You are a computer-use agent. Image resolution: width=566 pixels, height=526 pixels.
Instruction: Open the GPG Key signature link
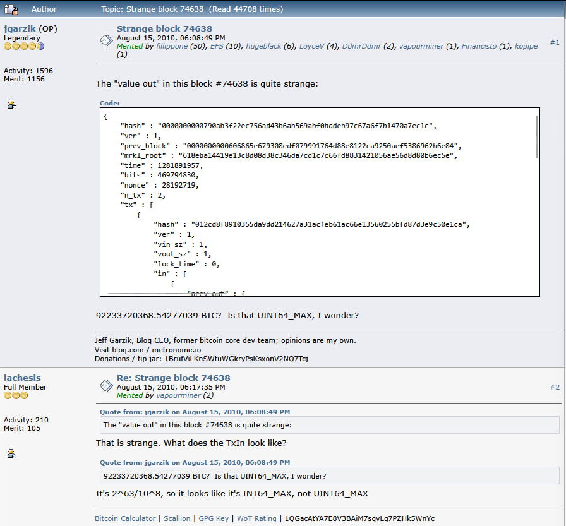point(214,518)
